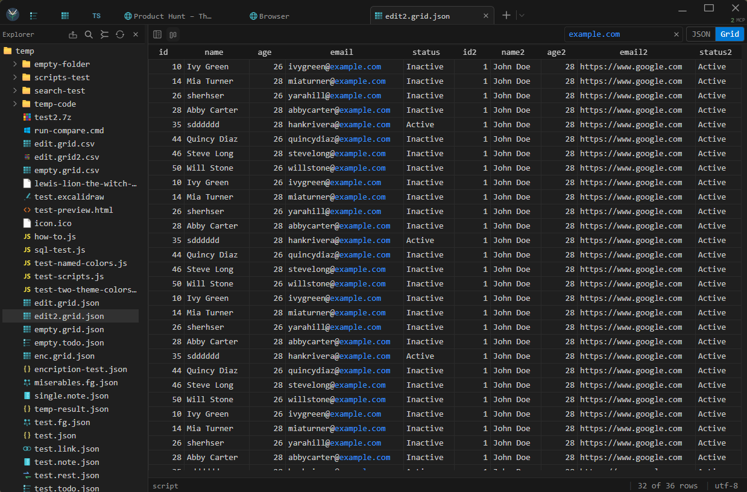The width and height of the screenshot is (747, 492).
Task: Open edit.grid.json file
Action: click(71, 303)
